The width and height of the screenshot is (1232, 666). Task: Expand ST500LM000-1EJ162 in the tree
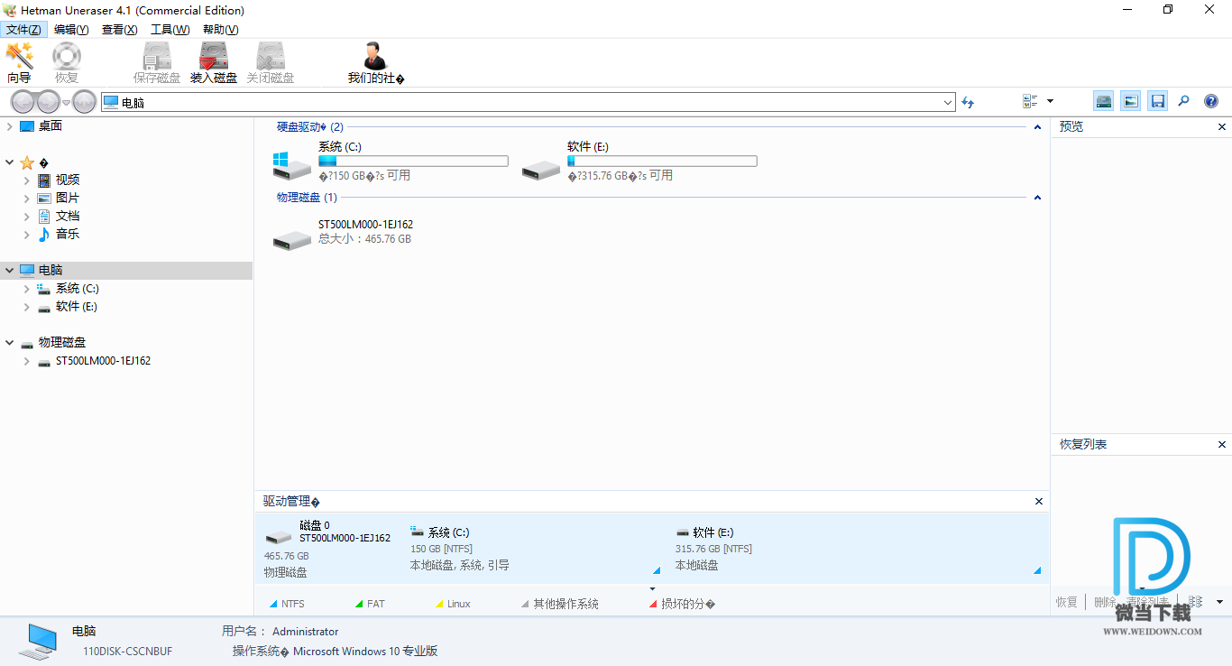(x=27, y=361)
